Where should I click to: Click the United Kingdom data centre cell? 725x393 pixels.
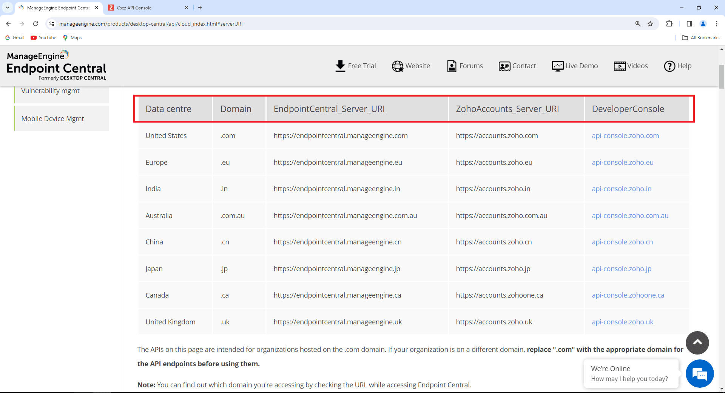(x=175, y=322)
